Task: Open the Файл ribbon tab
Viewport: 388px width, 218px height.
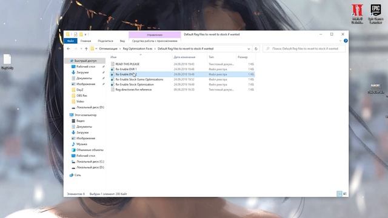Action: click(70, 41)
